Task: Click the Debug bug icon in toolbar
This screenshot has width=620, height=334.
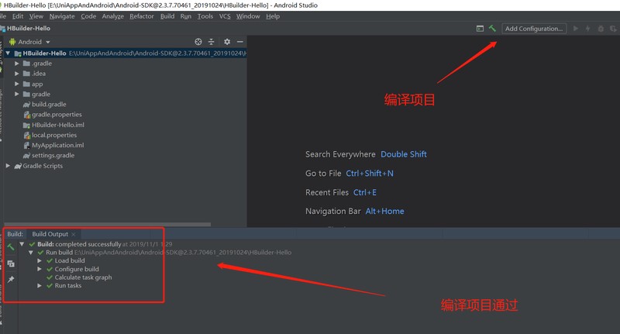Action: click(x=601, y=29)
